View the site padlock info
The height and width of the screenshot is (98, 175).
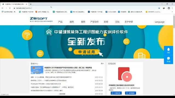pos(14,8)
